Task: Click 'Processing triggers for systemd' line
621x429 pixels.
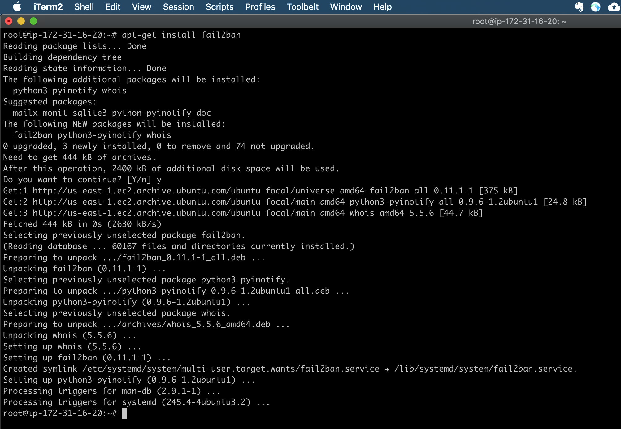Action: 137,402
